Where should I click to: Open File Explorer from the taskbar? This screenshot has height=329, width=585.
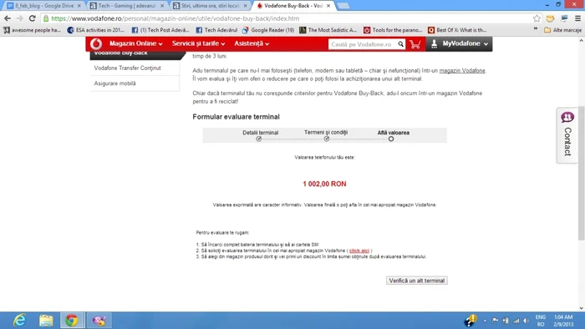(x=46, y=320)
